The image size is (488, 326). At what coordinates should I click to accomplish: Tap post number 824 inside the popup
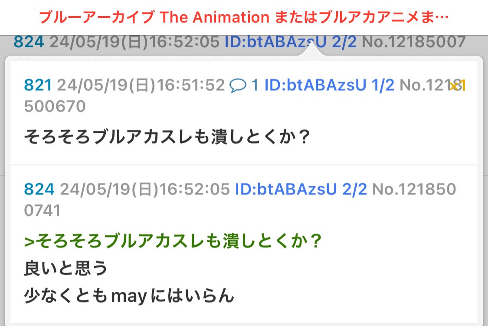pyautogui.click(x=39, y=189)
